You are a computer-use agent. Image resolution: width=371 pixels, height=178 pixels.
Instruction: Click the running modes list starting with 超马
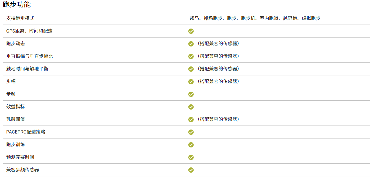[255, 18]
